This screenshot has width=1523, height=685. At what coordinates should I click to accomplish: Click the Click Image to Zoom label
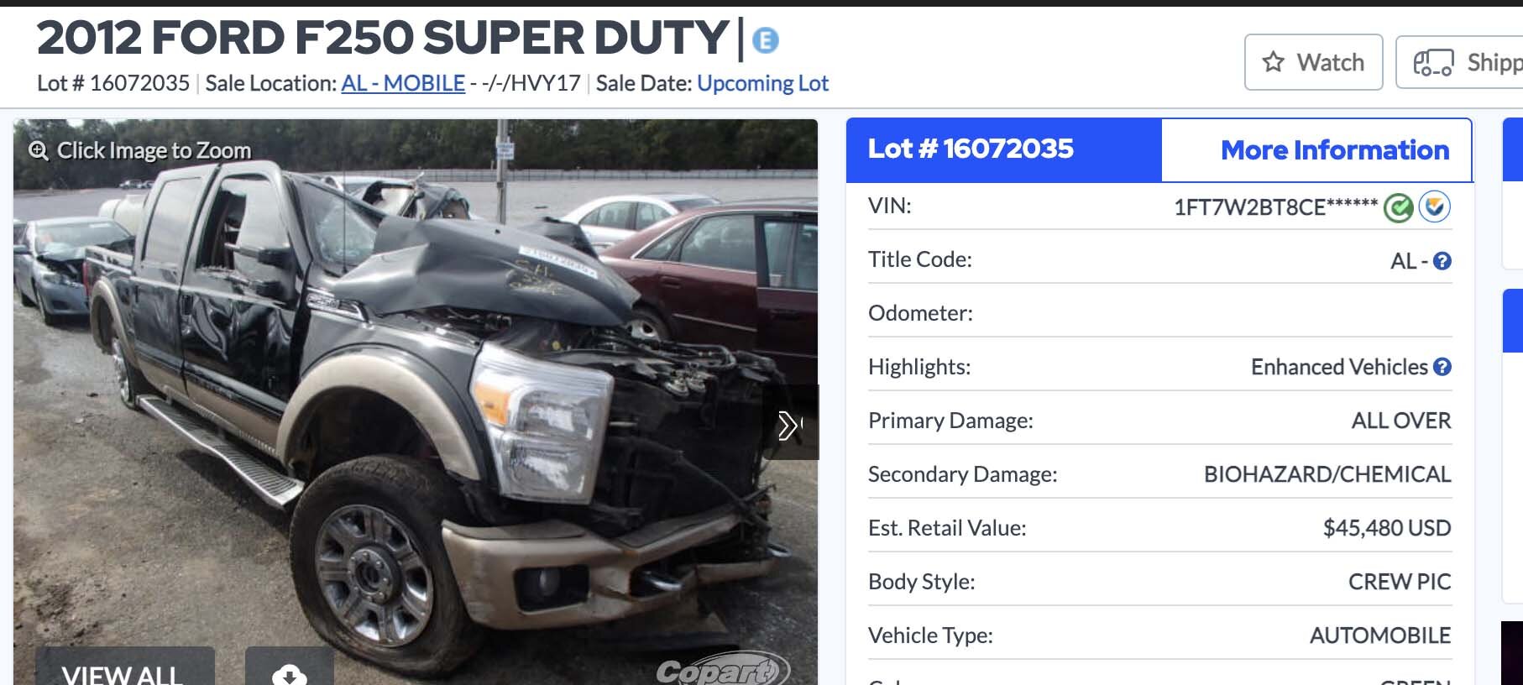pos(154,150)
